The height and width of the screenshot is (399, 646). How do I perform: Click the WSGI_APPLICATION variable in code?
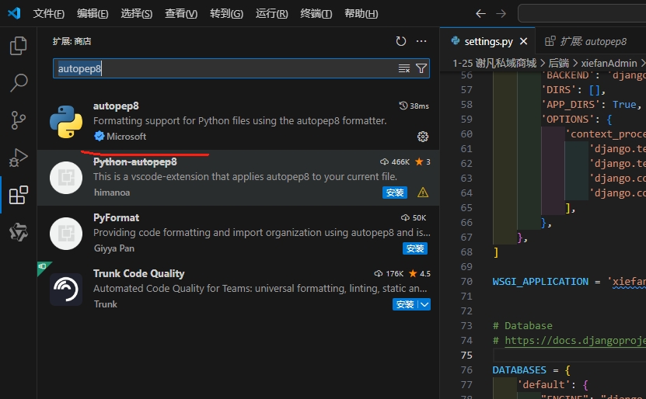click(x=540, y=281)
